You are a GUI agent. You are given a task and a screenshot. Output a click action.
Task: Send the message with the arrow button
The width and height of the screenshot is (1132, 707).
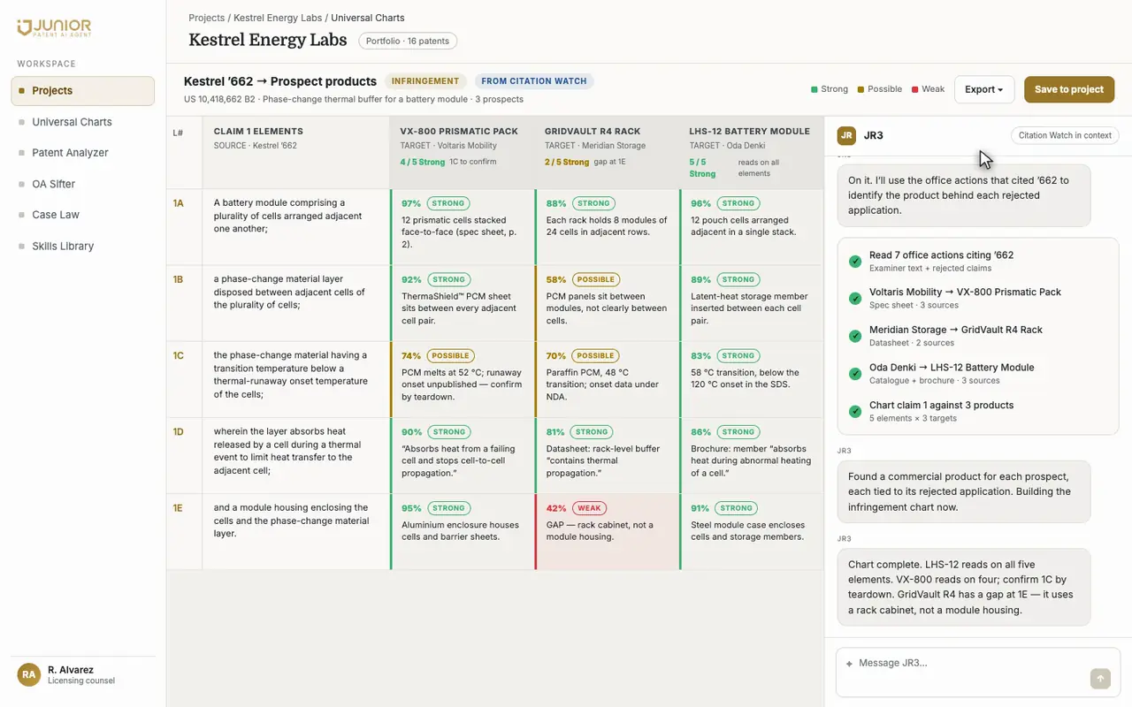1100,679
